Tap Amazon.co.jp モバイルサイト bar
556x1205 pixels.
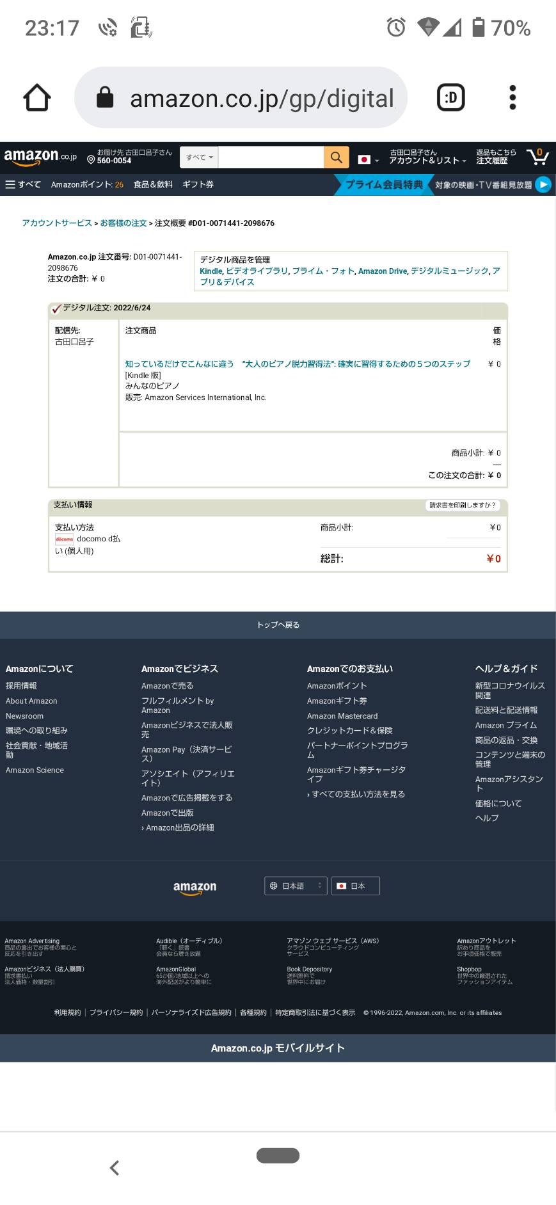click(278, 1048)
